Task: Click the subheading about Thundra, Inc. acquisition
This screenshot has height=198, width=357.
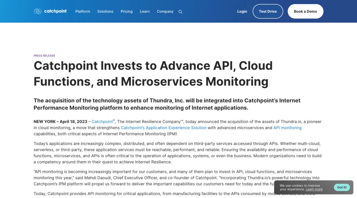Action: [x=167, y=104]
